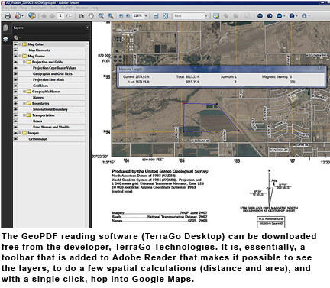
Task: Open the Find box dropdown arrow
Action: [206, 16]
